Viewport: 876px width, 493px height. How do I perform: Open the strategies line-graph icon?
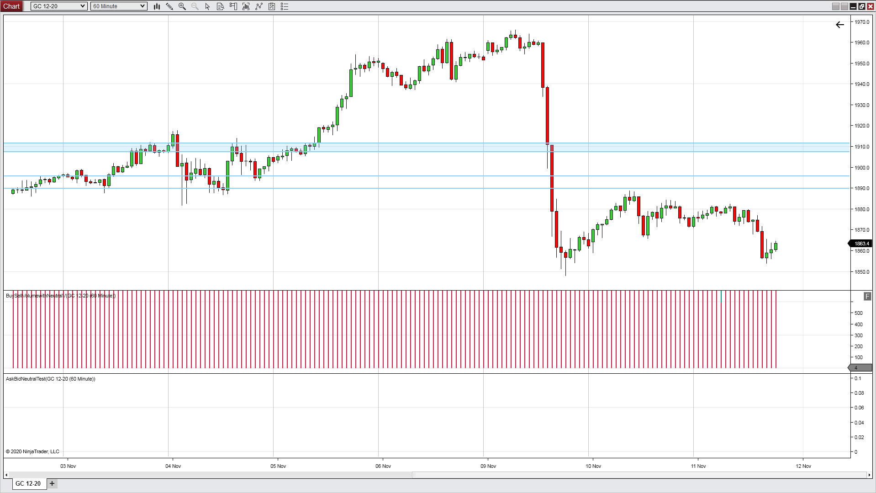259,6
